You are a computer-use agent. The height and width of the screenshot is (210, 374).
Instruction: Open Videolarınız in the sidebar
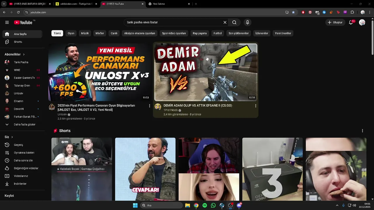[22, 176]
